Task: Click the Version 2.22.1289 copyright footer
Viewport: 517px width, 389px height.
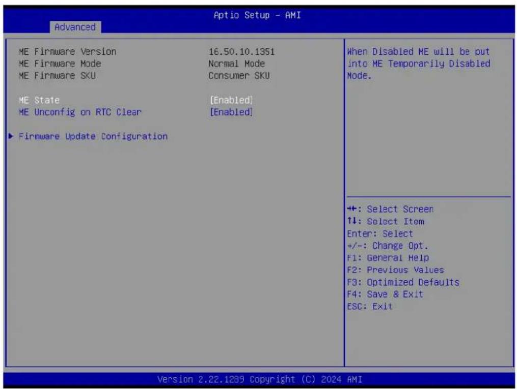Action: click(x=259, y=379)
